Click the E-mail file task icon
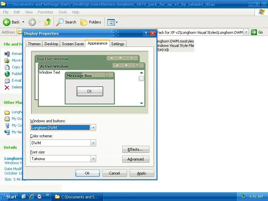Image resolution: width=268 pixels, height=201 pixels. pos(7,80)
